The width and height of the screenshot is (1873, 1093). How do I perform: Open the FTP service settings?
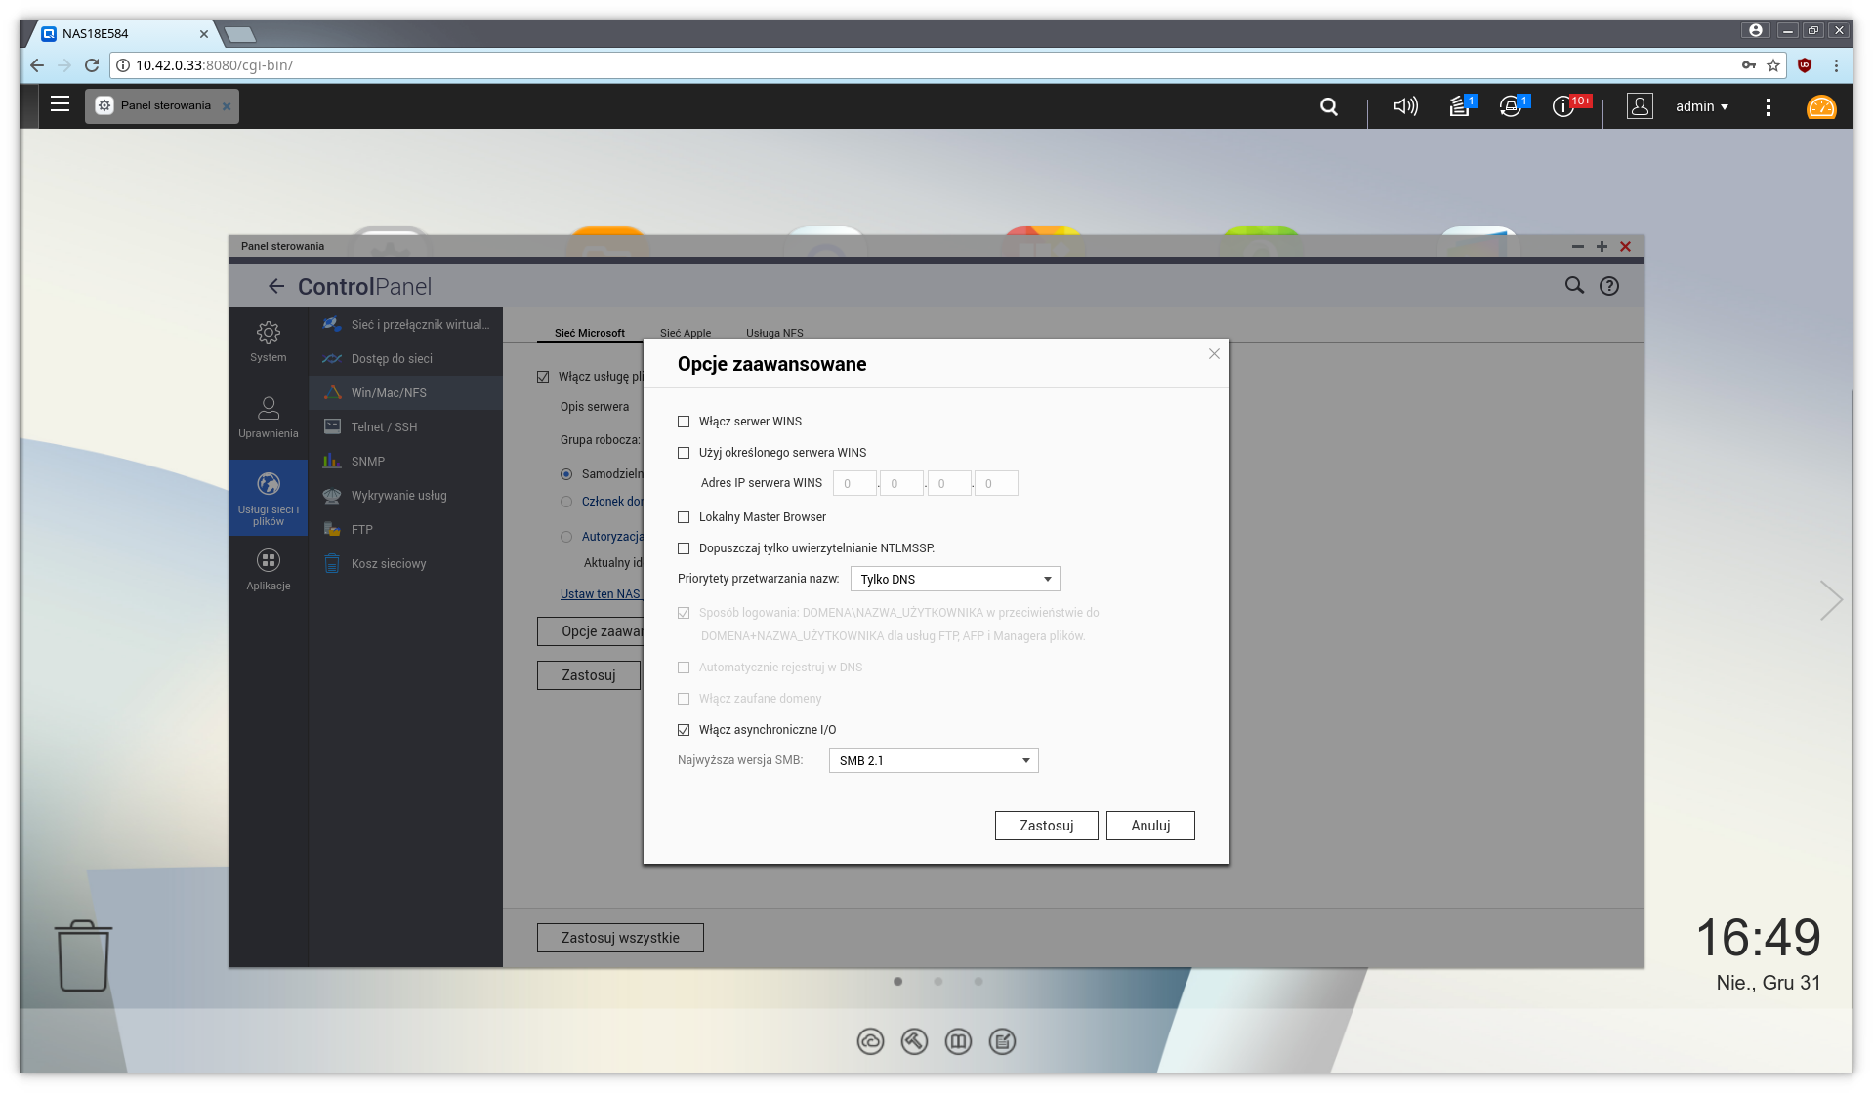click(x=361, y=529)
